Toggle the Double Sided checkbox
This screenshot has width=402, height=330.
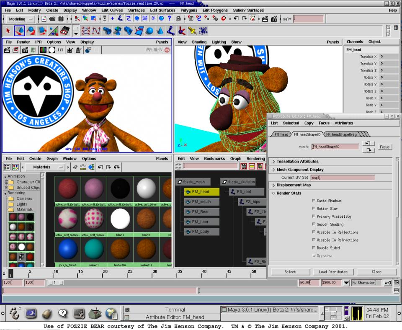314,248
